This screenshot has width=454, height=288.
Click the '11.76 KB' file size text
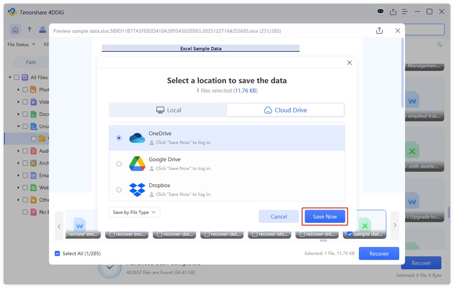[x=246, y=91]
